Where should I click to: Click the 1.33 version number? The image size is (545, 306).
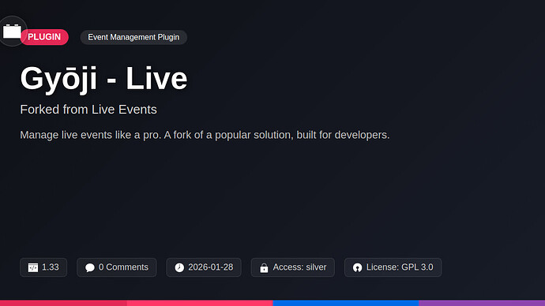pyautogui.click(x=51, y=267)
